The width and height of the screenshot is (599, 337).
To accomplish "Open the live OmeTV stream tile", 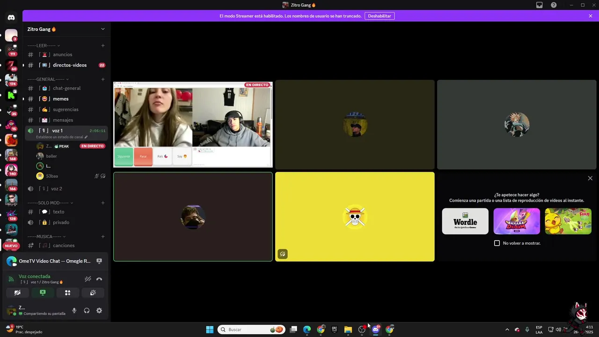I will click(193, 125).
